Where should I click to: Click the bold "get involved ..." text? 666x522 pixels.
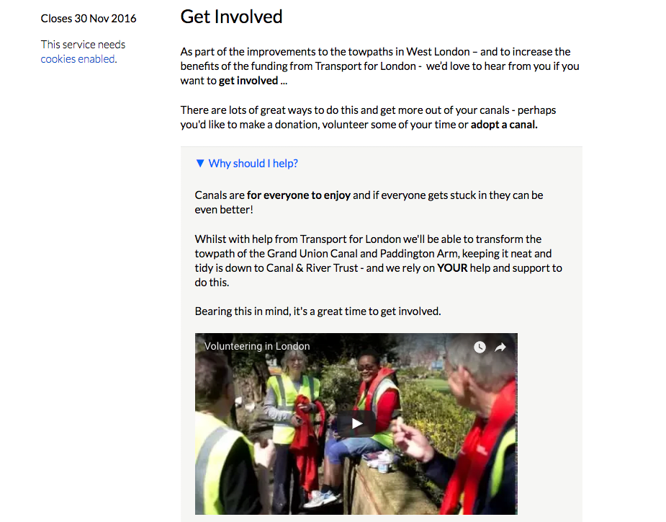(253, 81)
